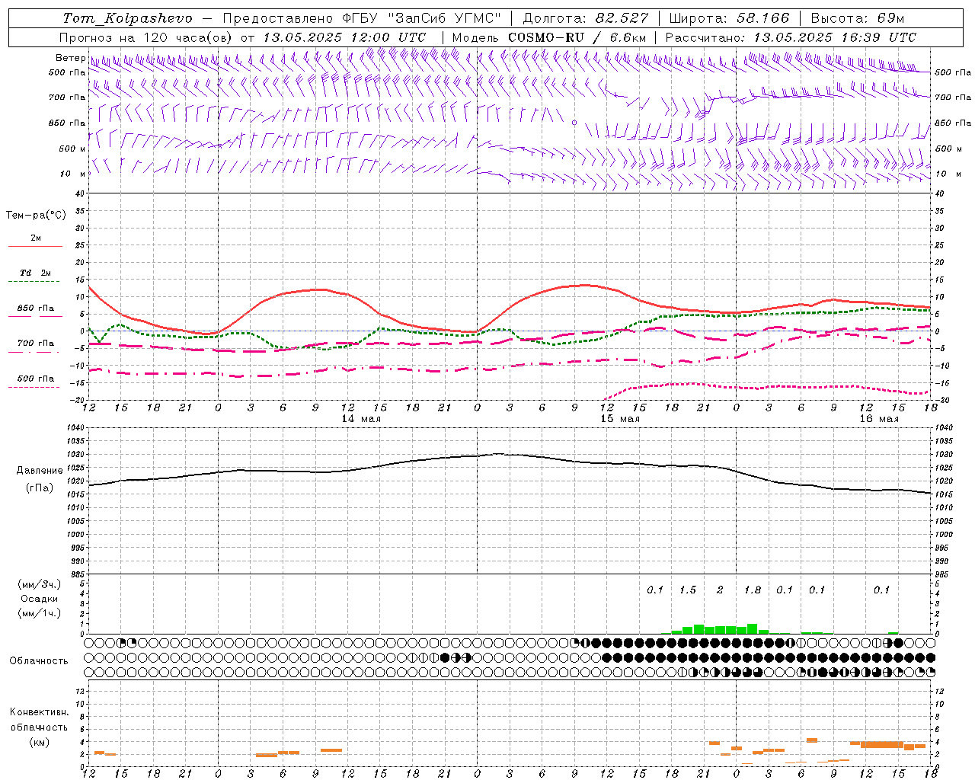Click the Широта: 58.166 value

point(730,18)
